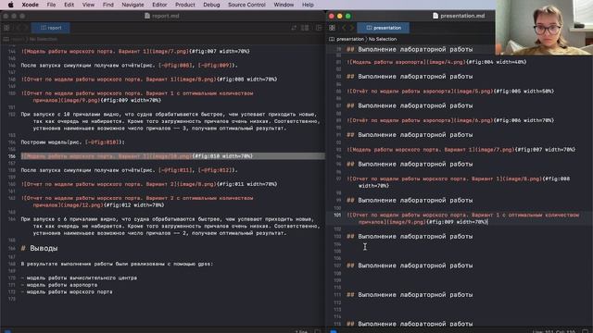Go forward in presentation window history
Screen dimensions: 593x333
352,28
